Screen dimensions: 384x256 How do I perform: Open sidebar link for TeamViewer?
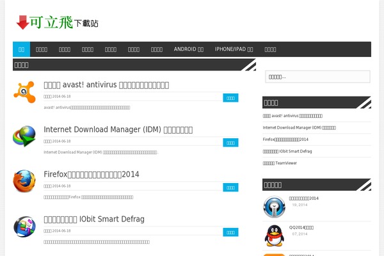pyautogui.click(x=280, y=163)
